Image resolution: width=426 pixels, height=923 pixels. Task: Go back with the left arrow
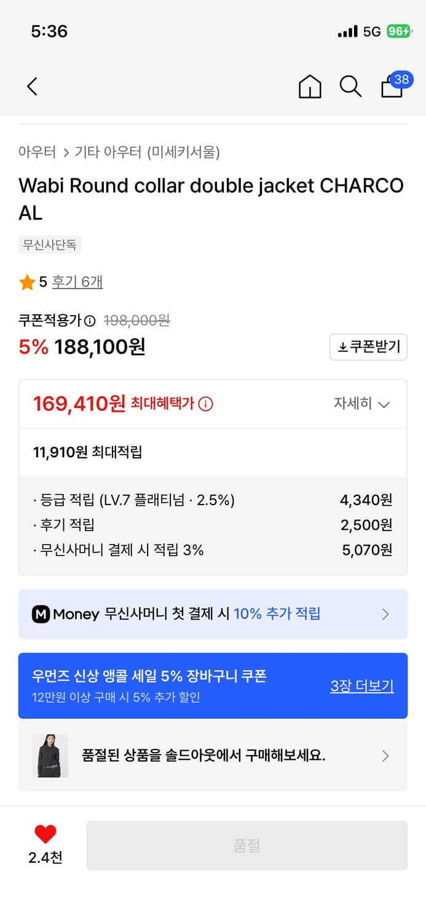32,87
